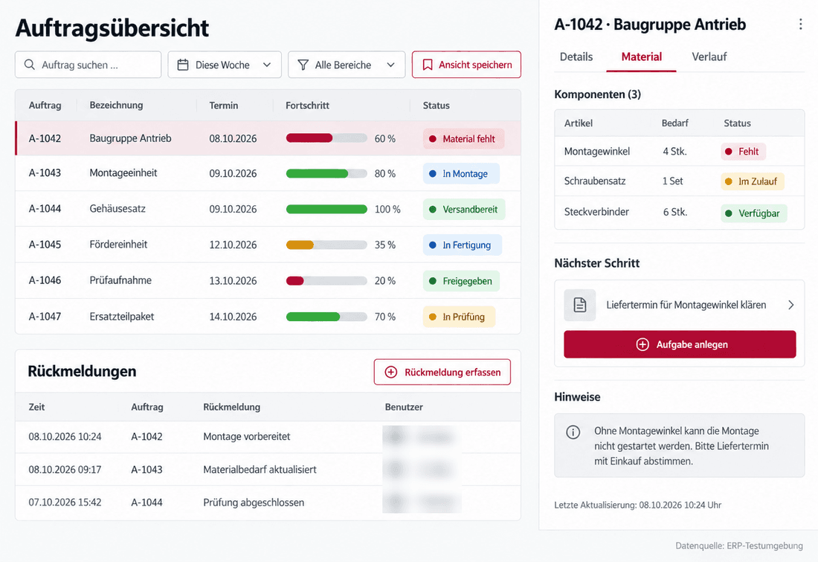This screenshot has width=818, height=562.
Task: Click the Schraubensatz article row
Action: [x=679, y=181]
